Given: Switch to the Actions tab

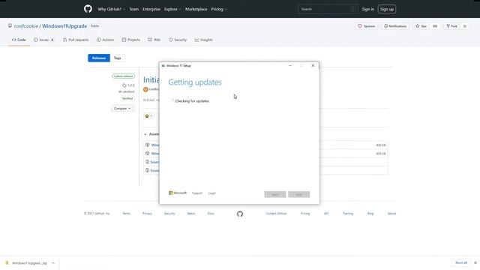Looking at the screenshot, I should [105, 40].
